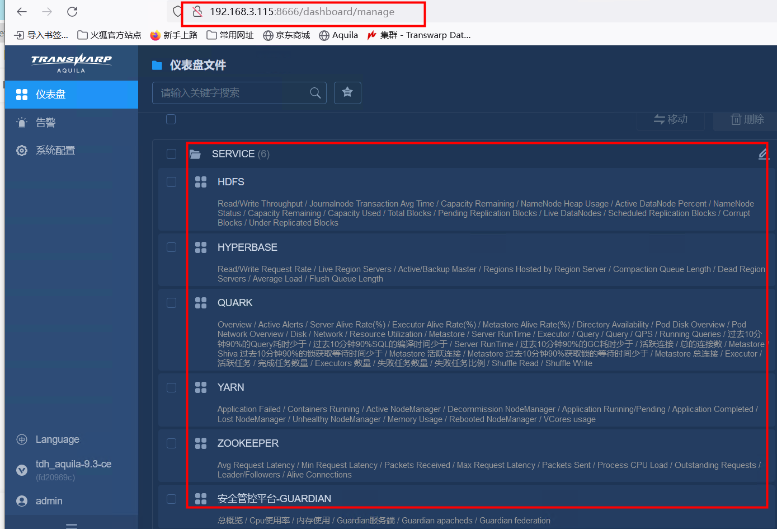Viewport: 777px width, 529px height.
Task: Open the 安全管控平台-GUARDIAN dashboard
Action: pos(274,499)
